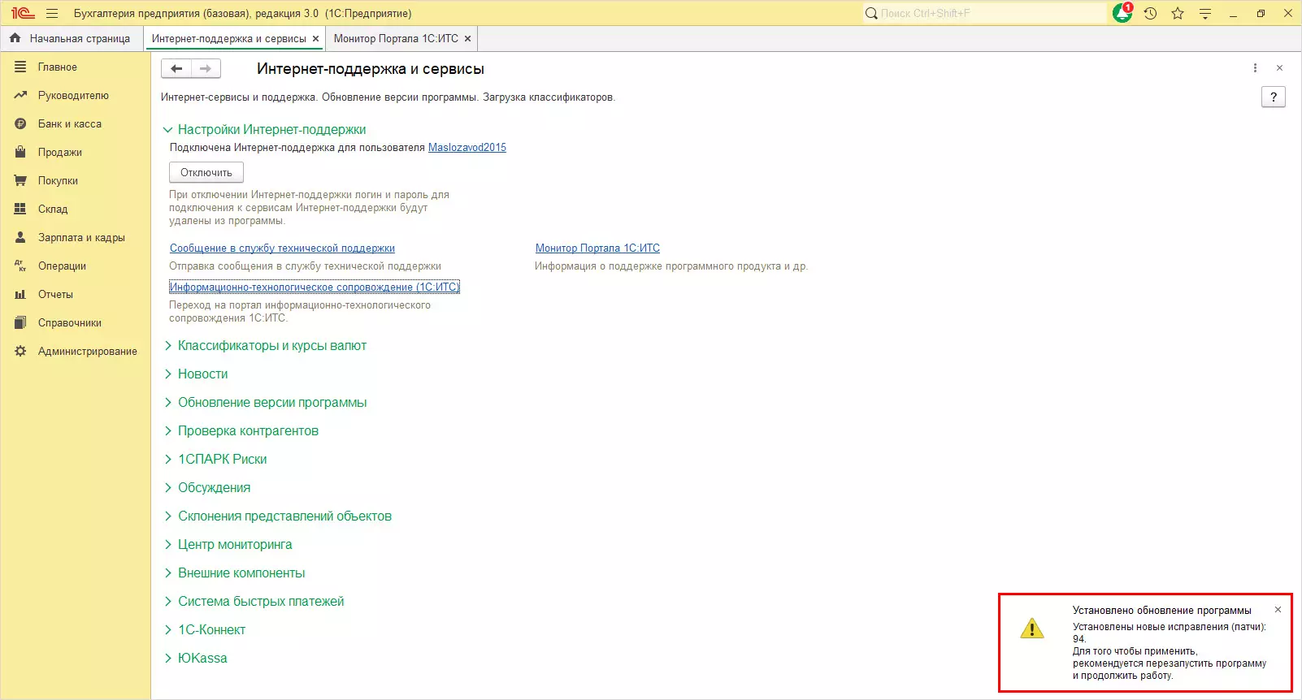Open the history clock icon

(x=1150, y=13)
